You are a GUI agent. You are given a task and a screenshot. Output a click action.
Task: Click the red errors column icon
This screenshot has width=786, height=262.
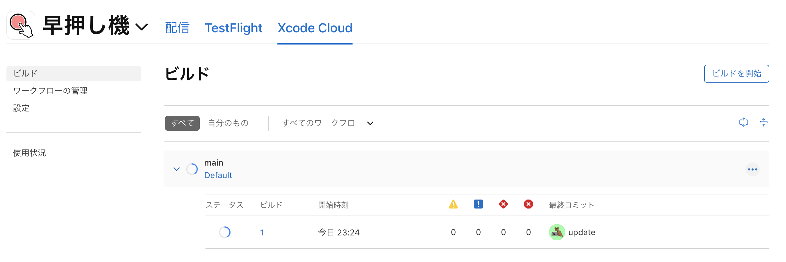click(528, 204)
